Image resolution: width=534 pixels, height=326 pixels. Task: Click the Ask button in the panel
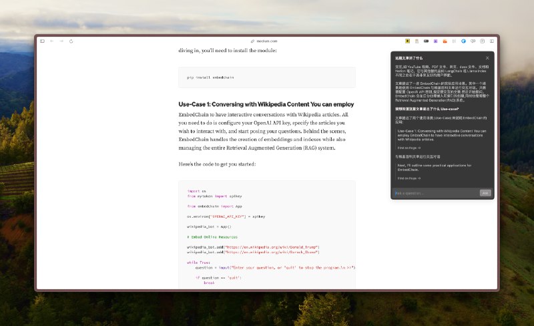click(x=485, y=193)
